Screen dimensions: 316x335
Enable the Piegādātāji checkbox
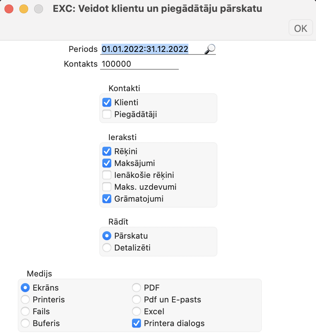pos(107,114)
